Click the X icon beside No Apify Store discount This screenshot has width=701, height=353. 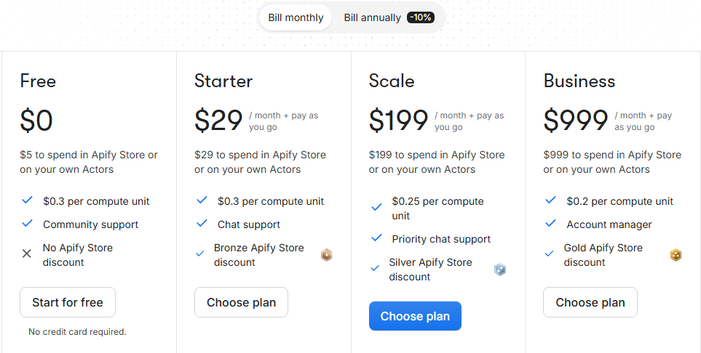coord(27,253)
